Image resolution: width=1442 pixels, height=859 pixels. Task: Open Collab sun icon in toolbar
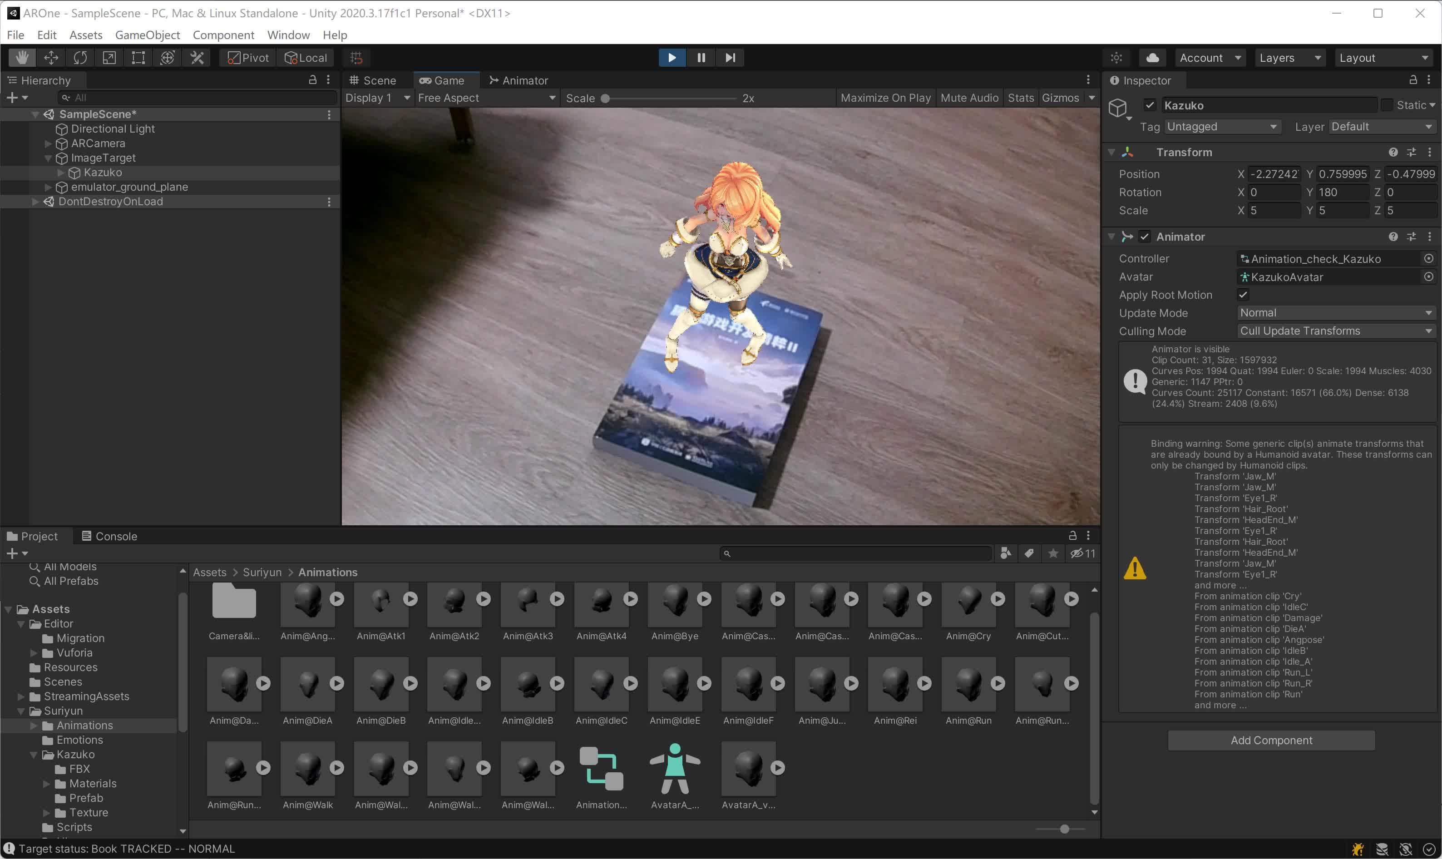click(1116, 57)
